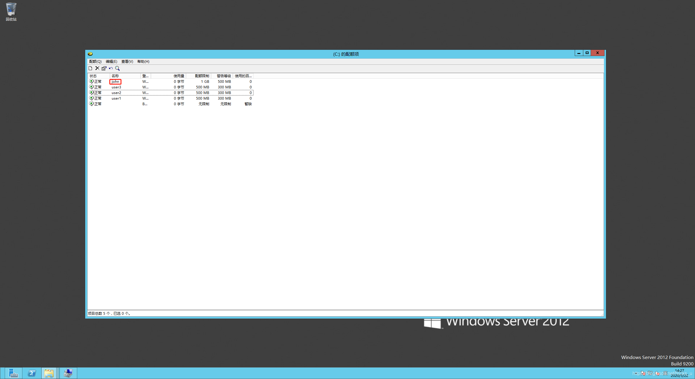Select the user1 quota entry
Image resolution: width=695 pixels, height=379 pixels.
[116, 98]
